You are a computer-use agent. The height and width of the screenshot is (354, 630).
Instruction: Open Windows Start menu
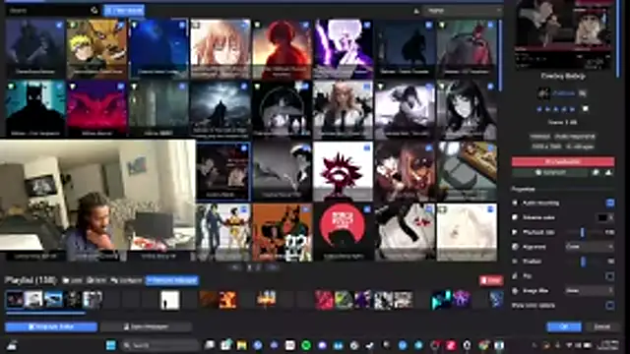click(111, 345)
